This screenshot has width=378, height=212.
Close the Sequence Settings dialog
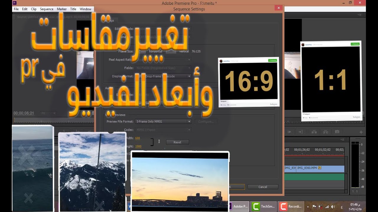tap(278, 8)
